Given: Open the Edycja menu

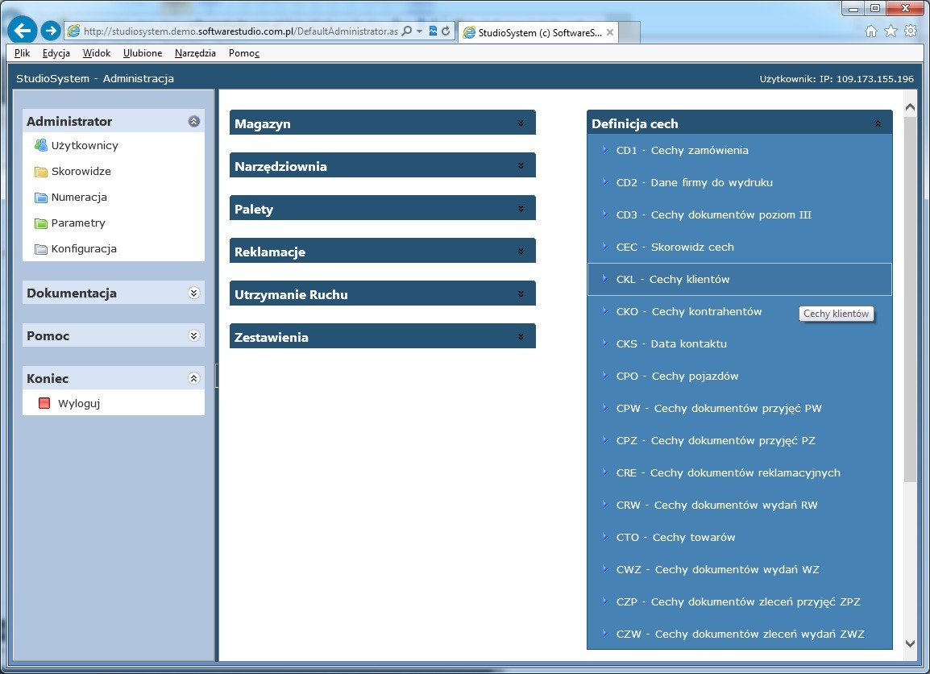Looking at the screenshot, I should click(x=56, y=52).
